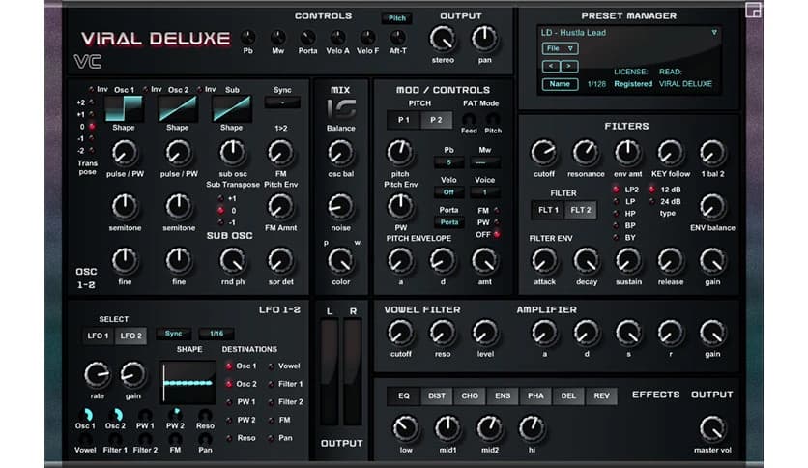Open the Velo Off value box
The width and height of the screenshot is (808, 468).
tap(448, 192)
